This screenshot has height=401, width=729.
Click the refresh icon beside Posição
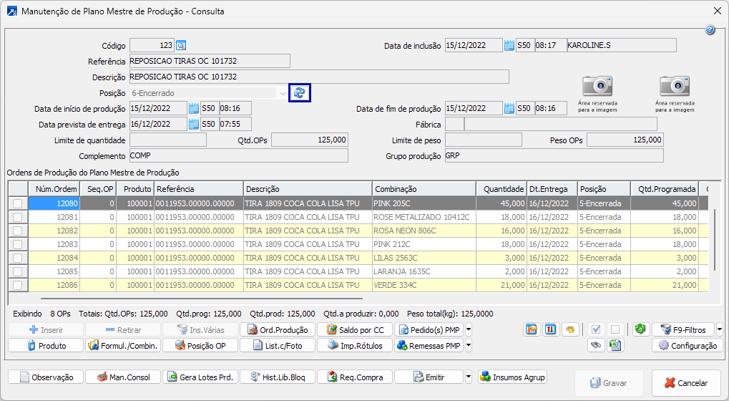point(299,93)
